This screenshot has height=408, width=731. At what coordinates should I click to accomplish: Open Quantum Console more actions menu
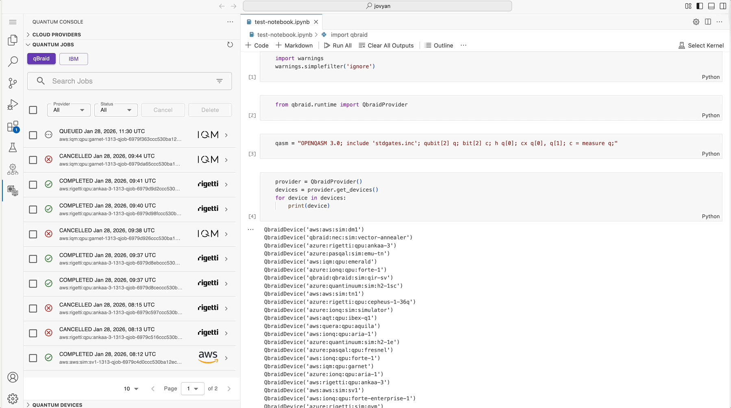click(x=230, y=22)
